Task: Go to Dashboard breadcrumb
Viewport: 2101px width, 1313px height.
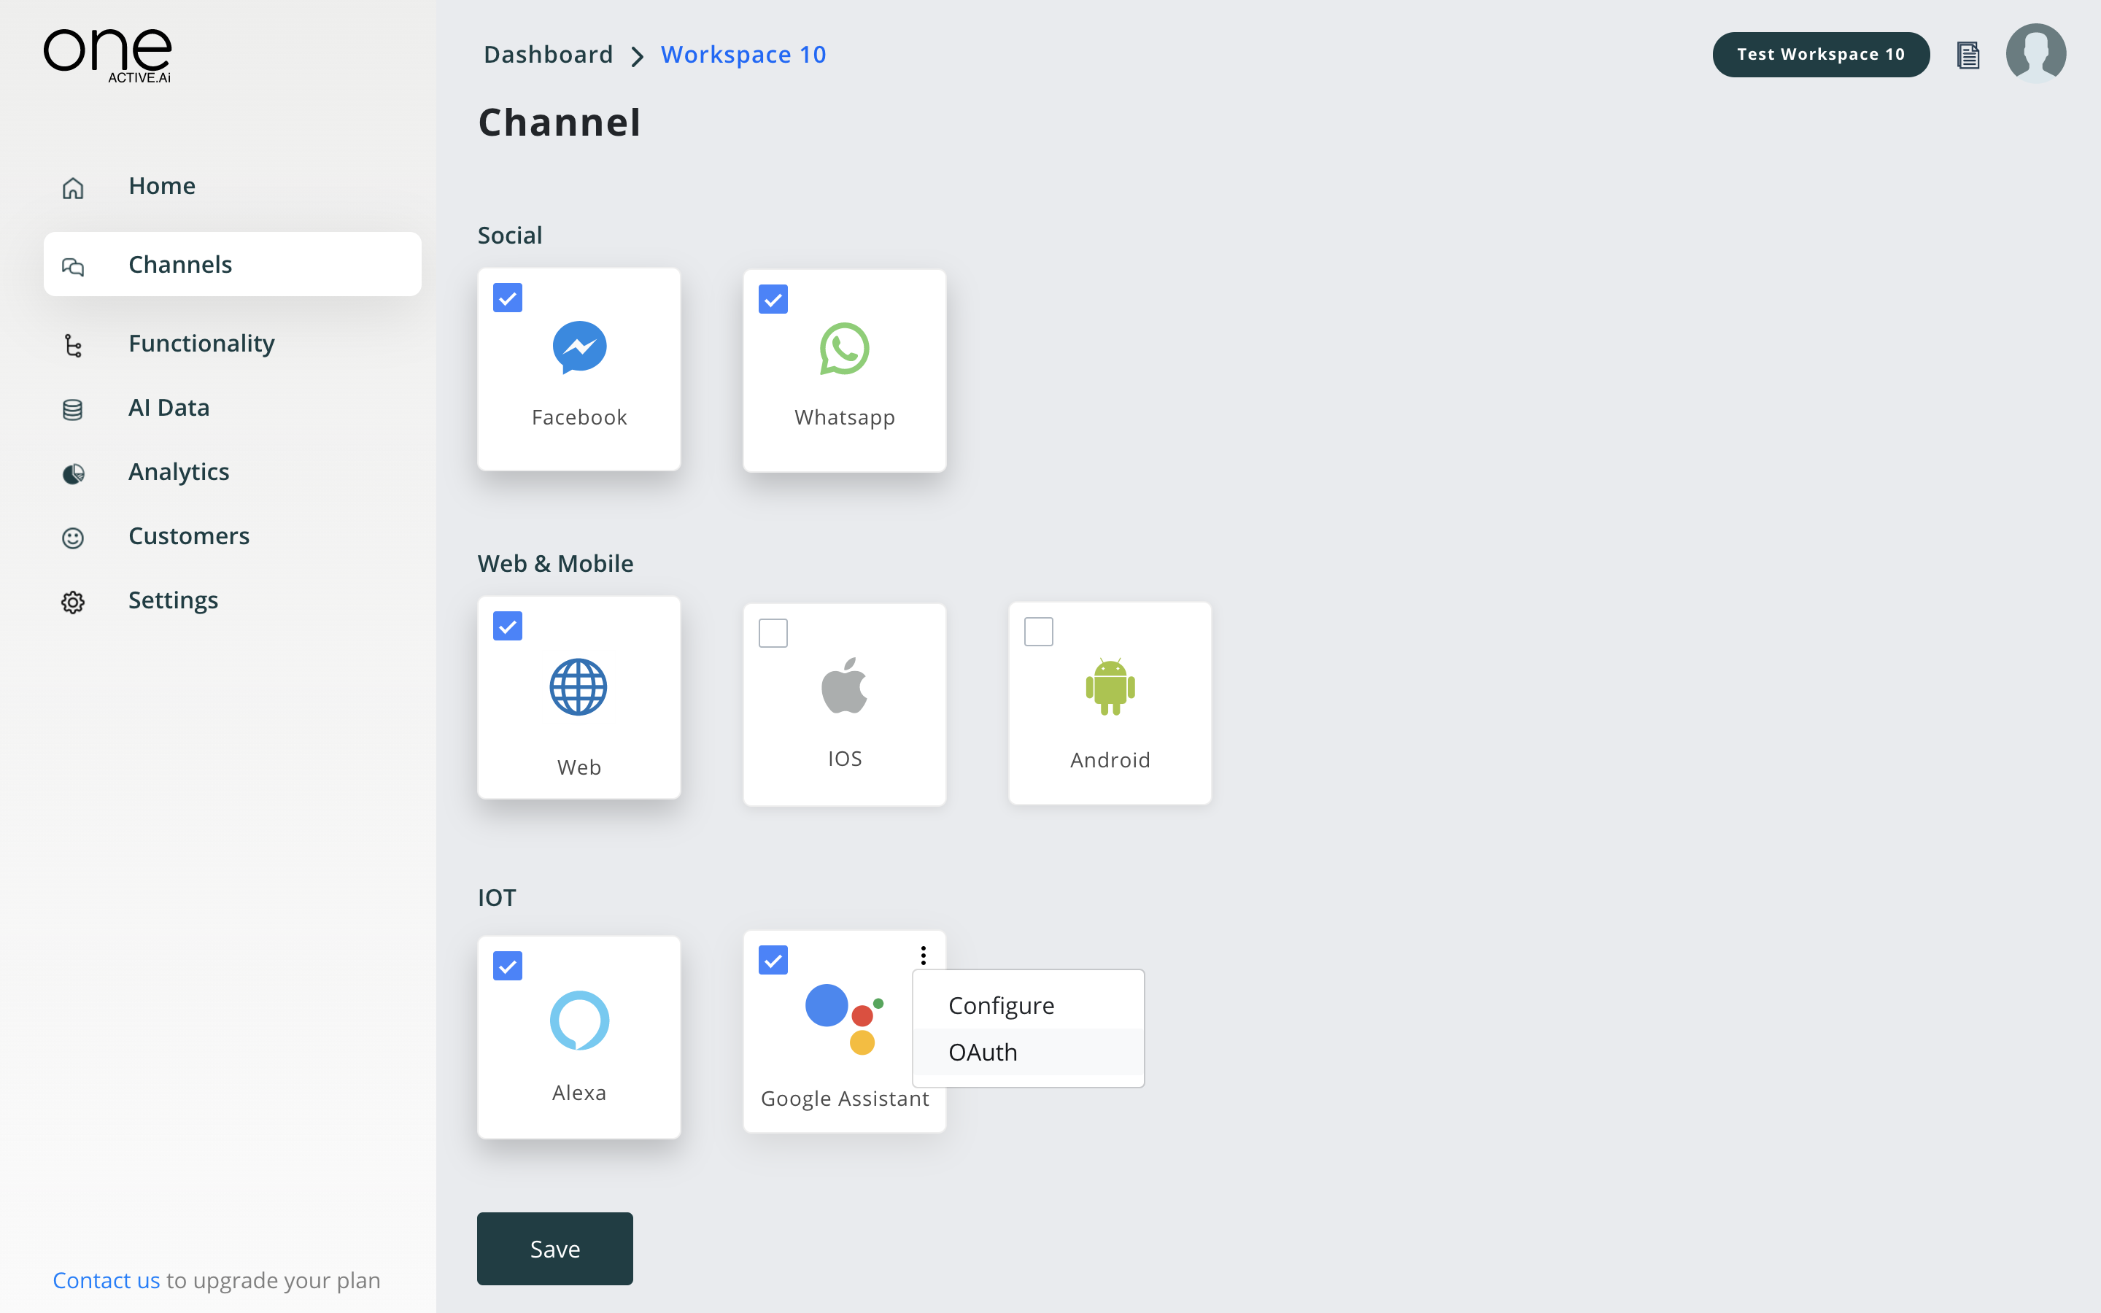Action: point(549,55)
